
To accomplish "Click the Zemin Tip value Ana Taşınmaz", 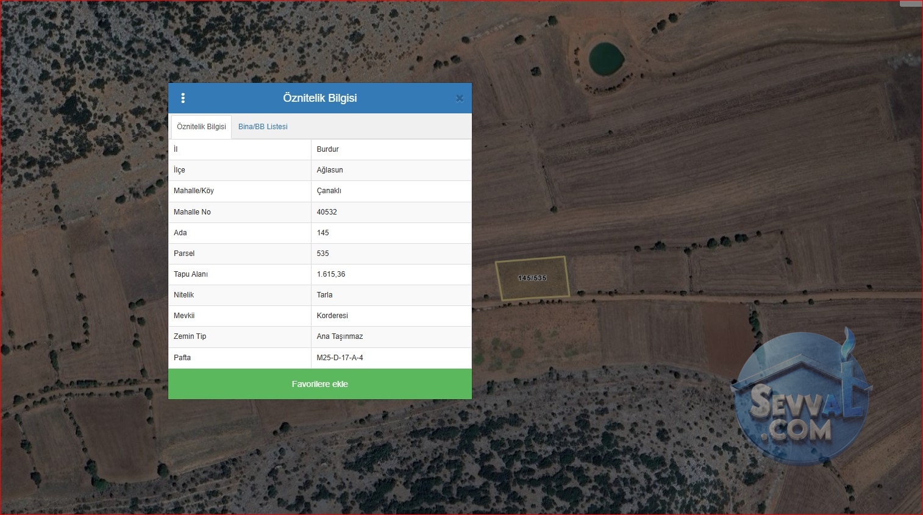I will 340,336.
